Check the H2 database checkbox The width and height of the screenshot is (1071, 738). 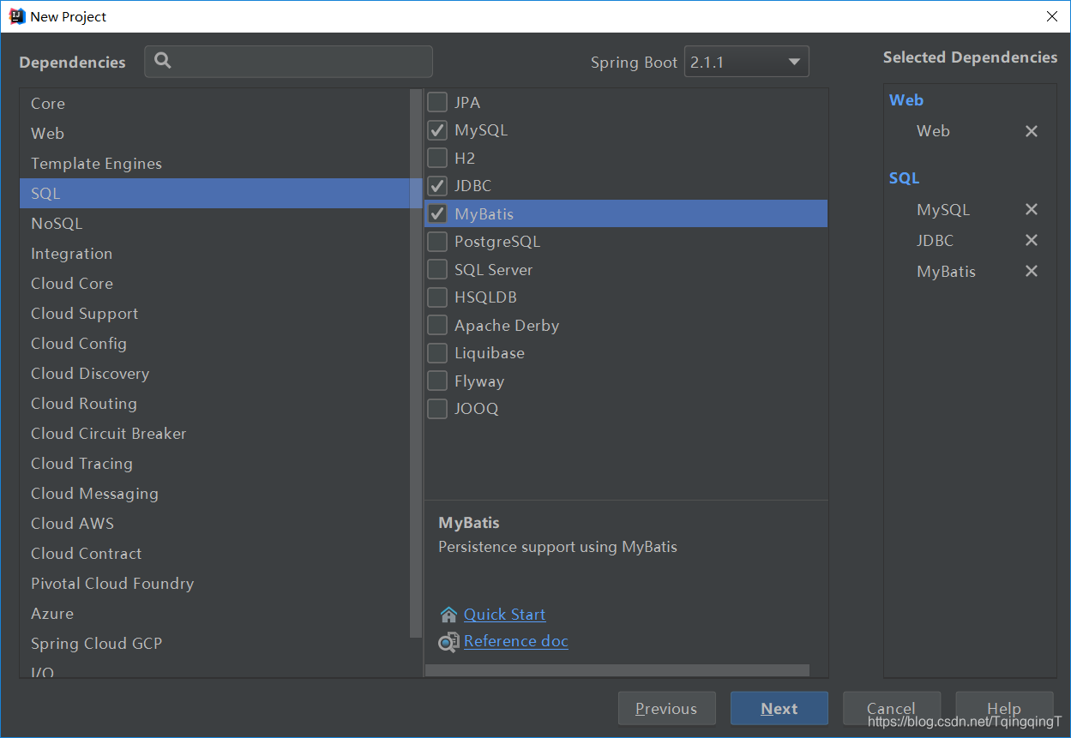click(437, 158)
